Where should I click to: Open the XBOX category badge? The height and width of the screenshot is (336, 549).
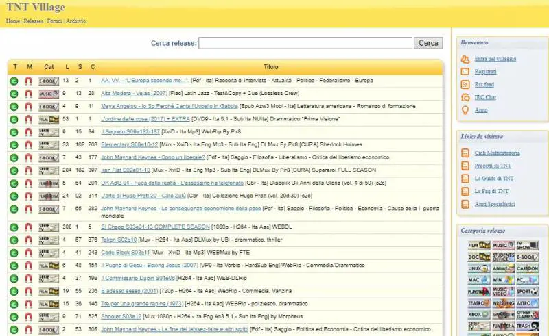pyautogui.click(x=479, y=314)
